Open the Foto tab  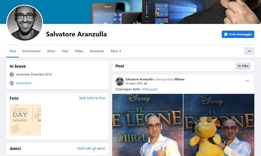coord(65,51)
